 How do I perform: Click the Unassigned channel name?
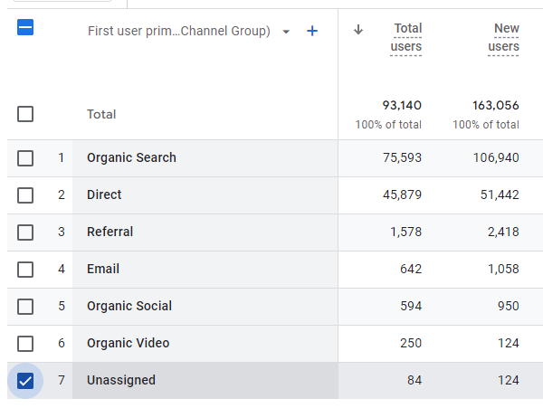click(121, 381)
